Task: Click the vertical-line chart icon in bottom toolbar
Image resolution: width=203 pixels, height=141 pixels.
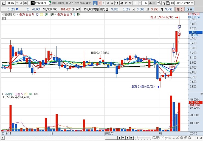Action: coord(174,138)
